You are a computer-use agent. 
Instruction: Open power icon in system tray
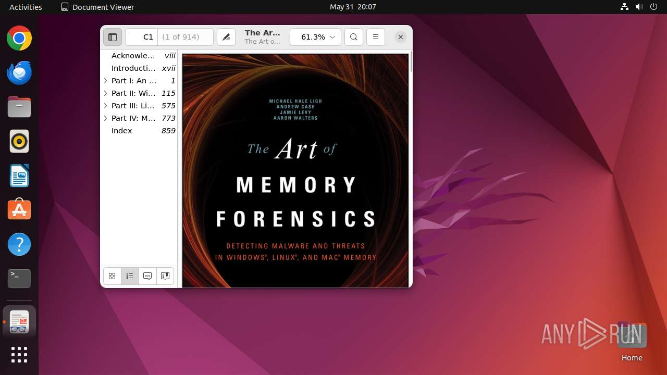pyautogui.click(x=653, y=7)
